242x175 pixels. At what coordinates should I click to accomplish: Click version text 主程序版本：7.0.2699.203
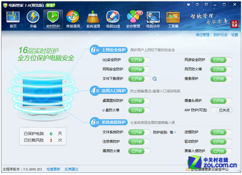(x=22, y=169)
